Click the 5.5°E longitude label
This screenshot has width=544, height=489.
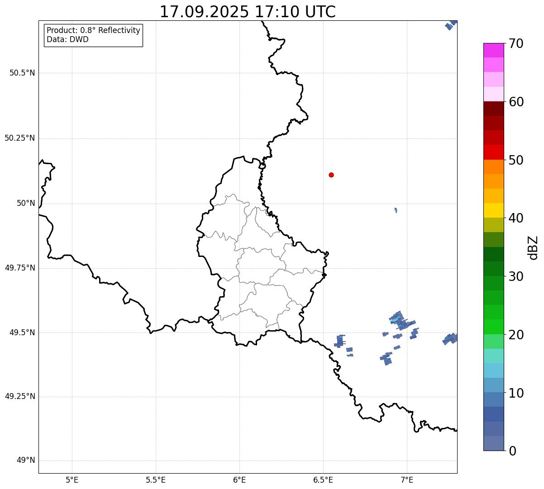click(156, 480)
